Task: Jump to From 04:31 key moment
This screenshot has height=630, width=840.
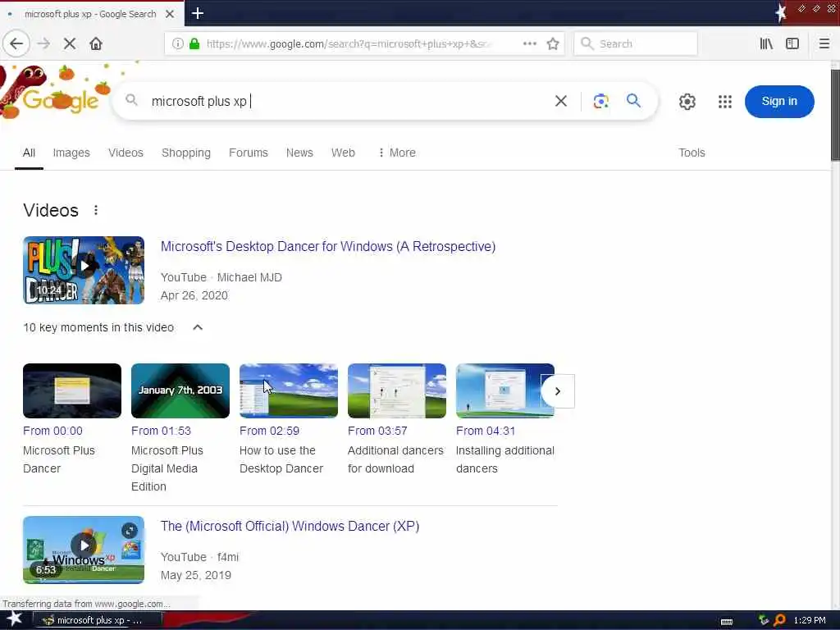Action: pyautogui.click(x=486, y=431)
